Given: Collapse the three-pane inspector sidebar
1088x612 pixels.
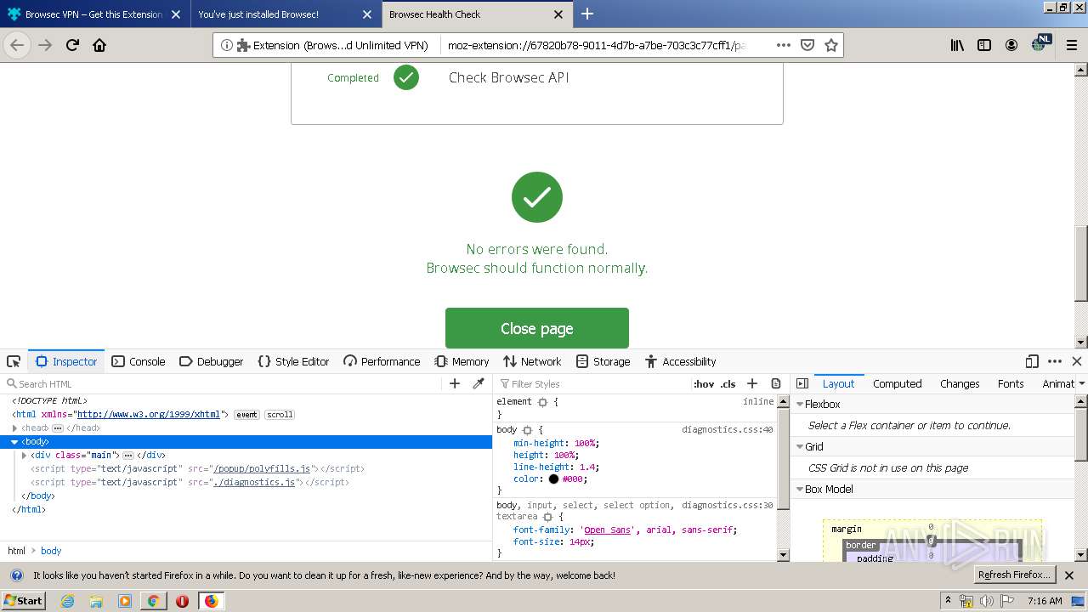Looking at the screenshot, I should 802,383.
